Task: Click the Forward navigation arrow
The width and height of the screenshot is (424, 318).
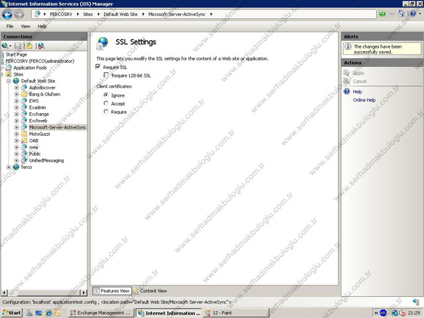Action: tap(19, 15)
